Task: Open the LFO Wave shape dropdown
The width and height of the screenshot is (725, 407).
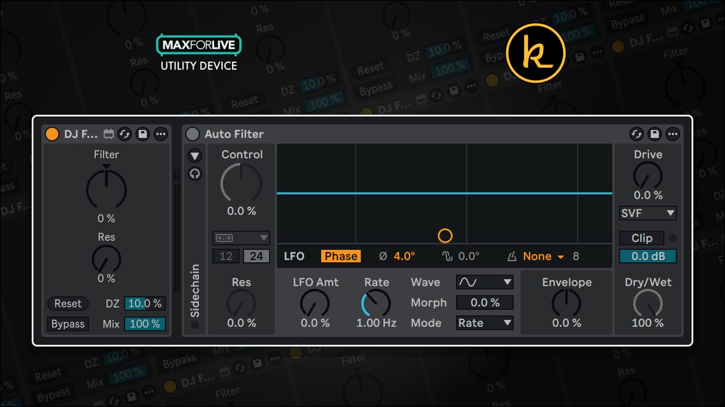Action: (485, 282)
